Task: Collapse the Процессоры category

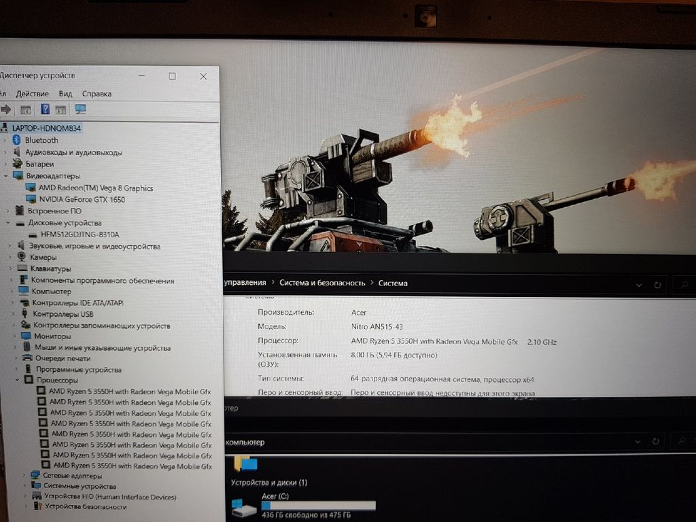Action: [18, 381]
